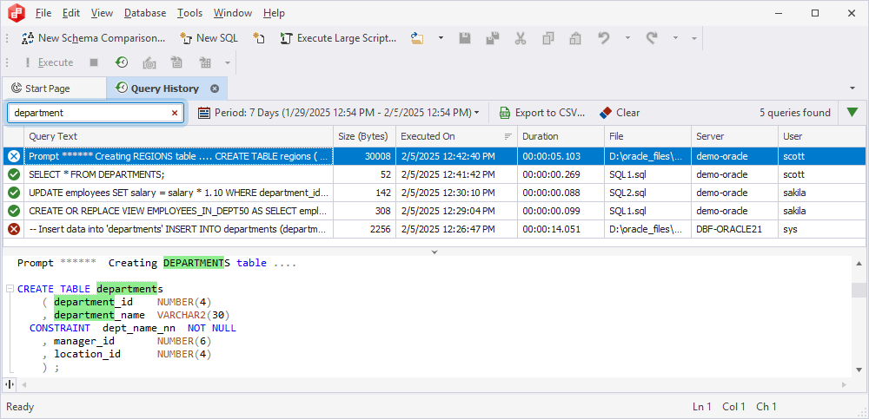Click the User column header
Viewport: 869px width, 419px height.
pyautogui.click(x=821, y=136)
